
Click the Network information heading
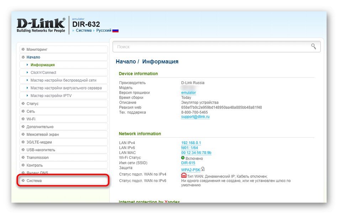click(x=140, y=133)
